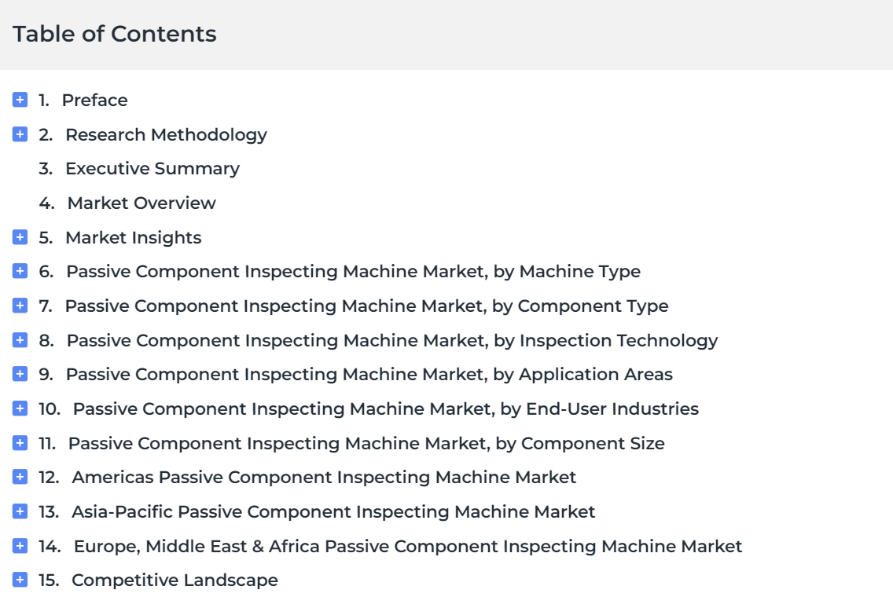The height and width of the screenshot is (597, 893).
Task: Expand the by Machine Type section
Action: click(20, 271)
